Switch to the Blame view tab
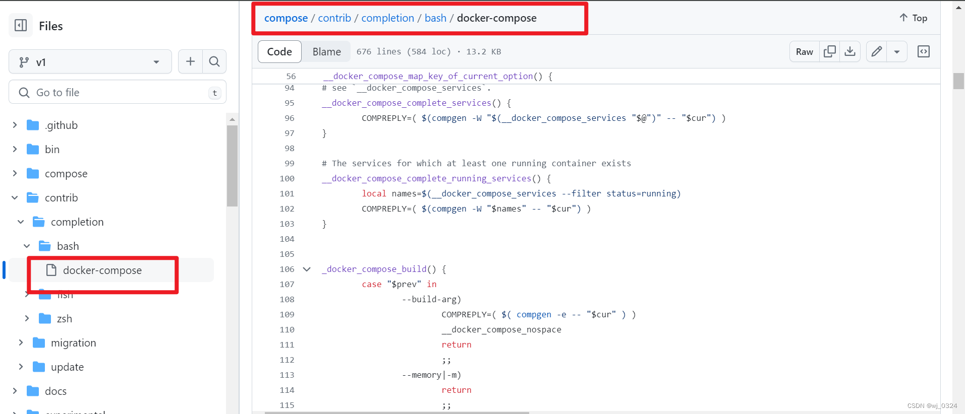This screenshot has width=965, height=414. coord(326,51)
